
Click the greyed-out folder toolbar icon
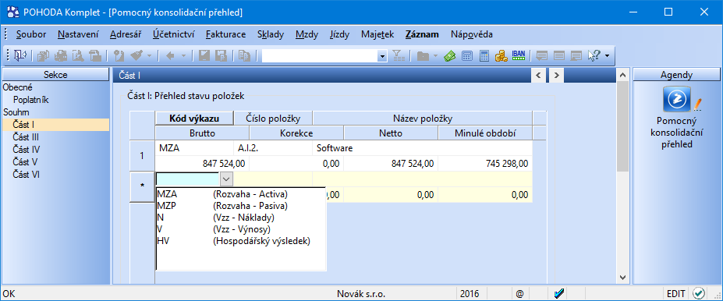pos(423,56)
